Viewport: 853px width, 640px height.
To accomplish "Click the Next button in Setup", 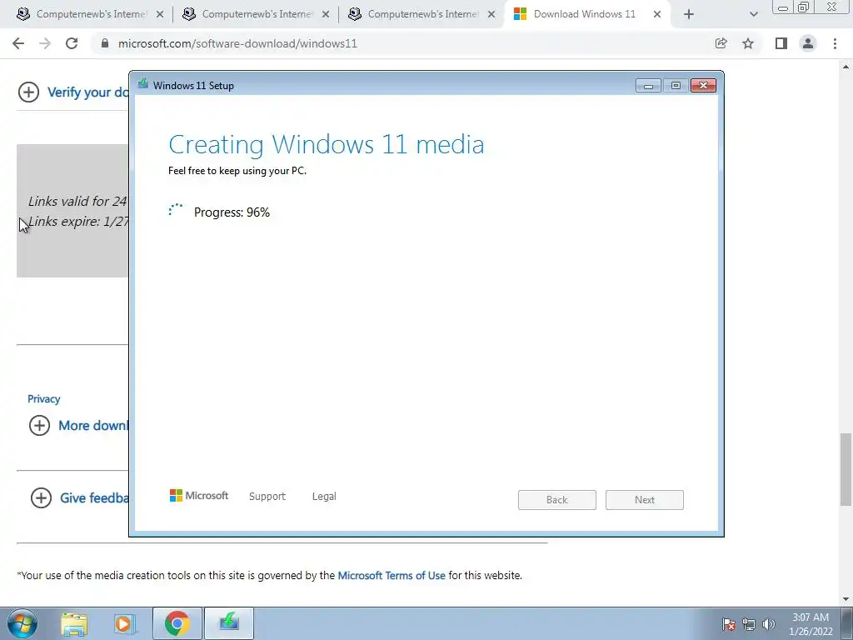I will click(645, 500).
